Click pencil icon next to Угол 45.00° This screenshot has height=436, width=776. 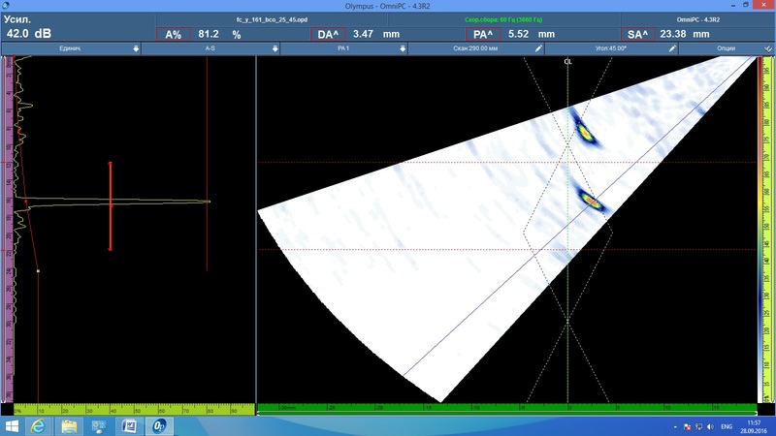click(671, 47)
